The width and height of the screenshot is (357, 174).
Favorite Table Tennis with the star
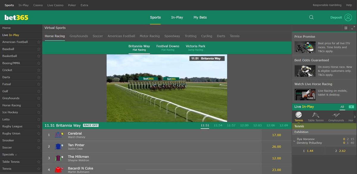pyautogui.click(x=39, y=162)
